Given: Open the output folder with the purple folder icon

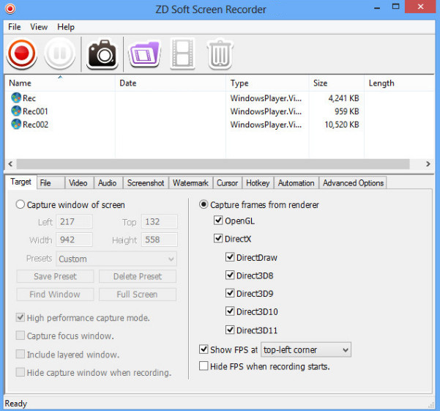Looking at the screenshot, I should coord(145,54).
